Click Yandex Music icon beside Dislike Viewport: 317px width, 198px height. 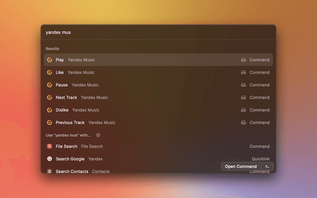pos(50,110)
